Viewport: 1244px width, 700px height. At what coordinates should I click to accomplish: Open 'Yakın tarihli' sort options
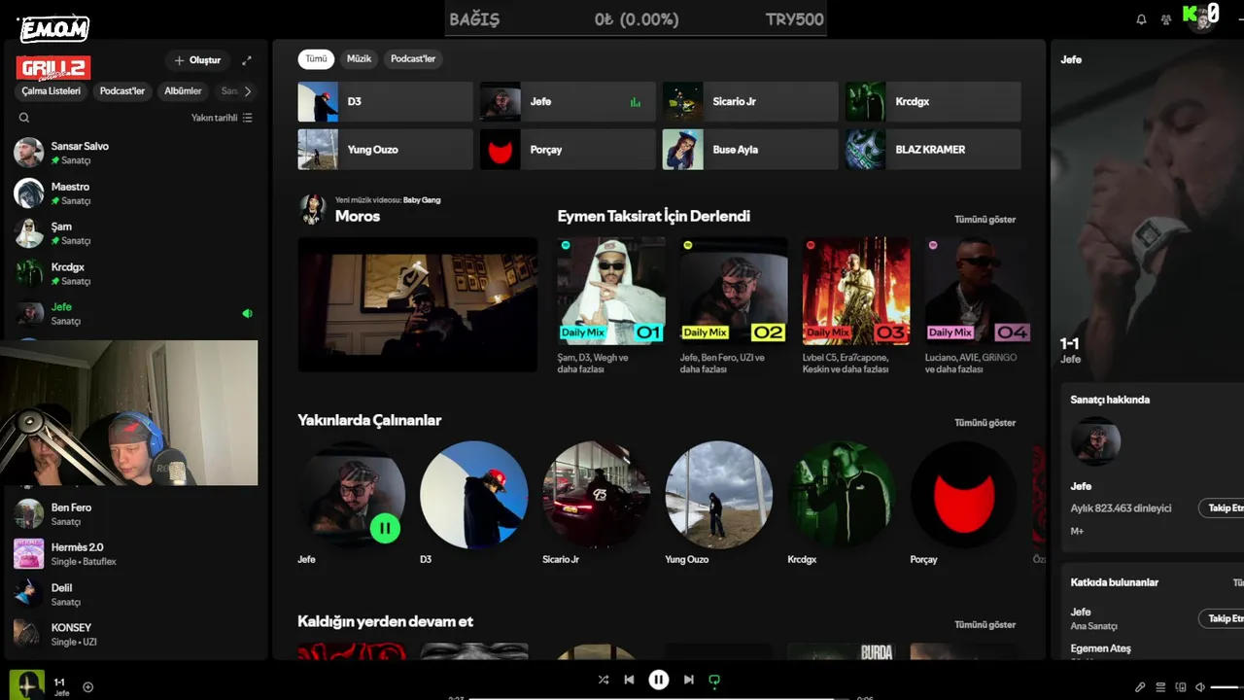coord(222,118)
